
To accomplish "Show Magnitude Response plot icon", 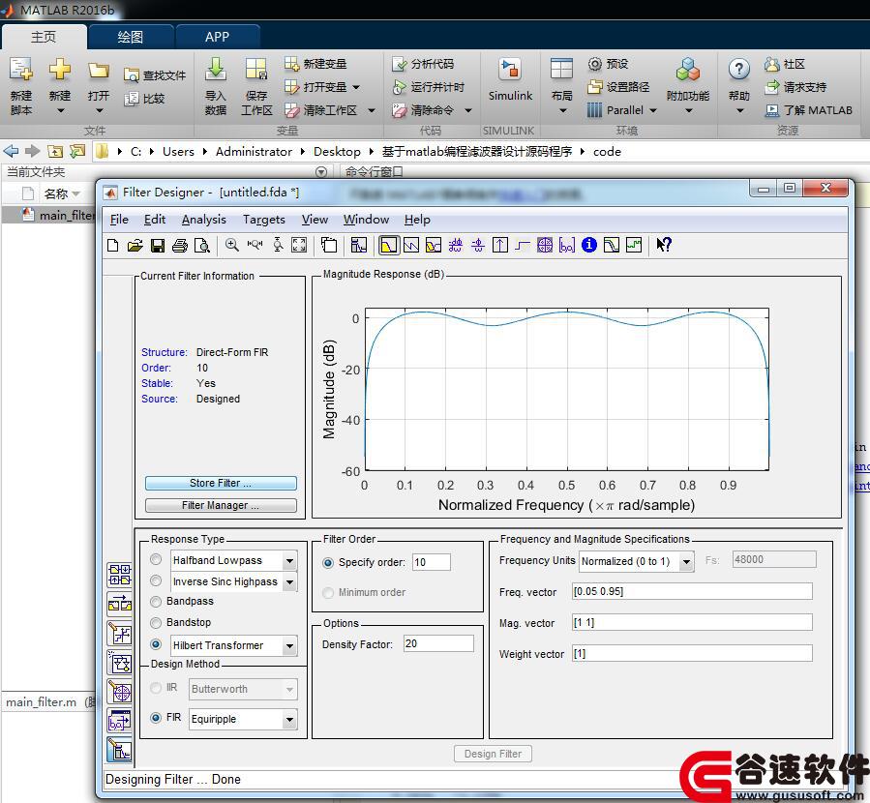I will pos(388,245).
